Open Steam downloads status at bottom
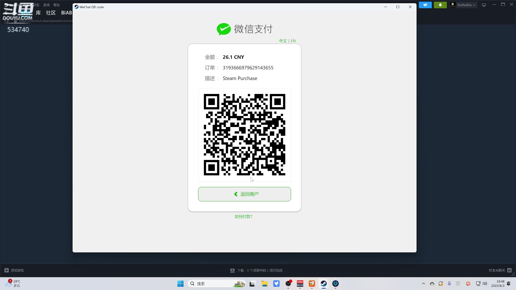 (256, 270)
